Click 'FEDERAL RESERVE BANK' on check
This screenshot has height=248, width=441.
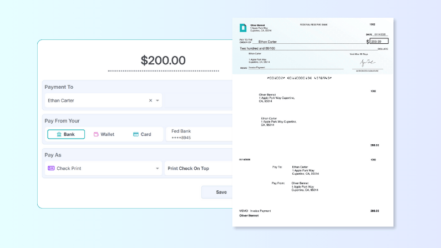point(313,25)
